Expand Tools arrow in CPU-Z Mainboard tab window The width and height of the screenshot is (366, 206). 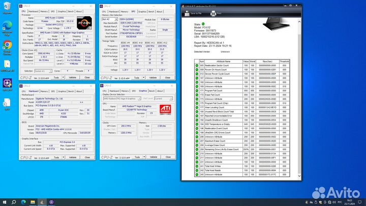63,157
